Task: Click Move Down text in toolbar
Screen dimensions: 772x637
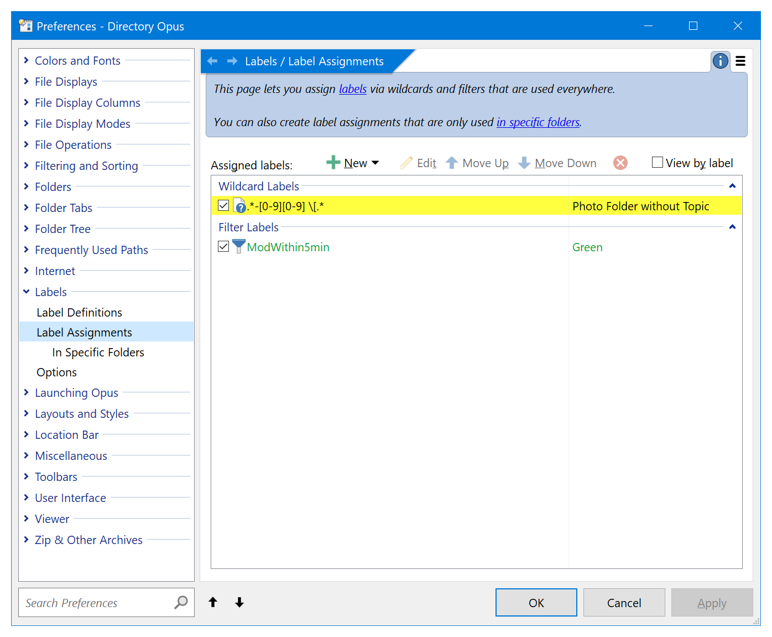Action: tap(566, 163)
